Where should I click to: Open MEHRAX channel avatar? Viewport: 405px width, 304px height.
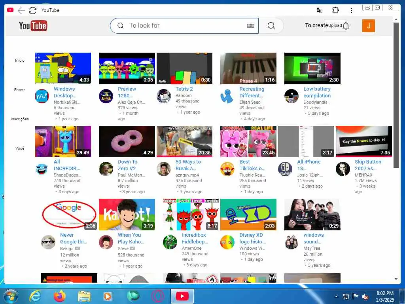coord(343,169)
